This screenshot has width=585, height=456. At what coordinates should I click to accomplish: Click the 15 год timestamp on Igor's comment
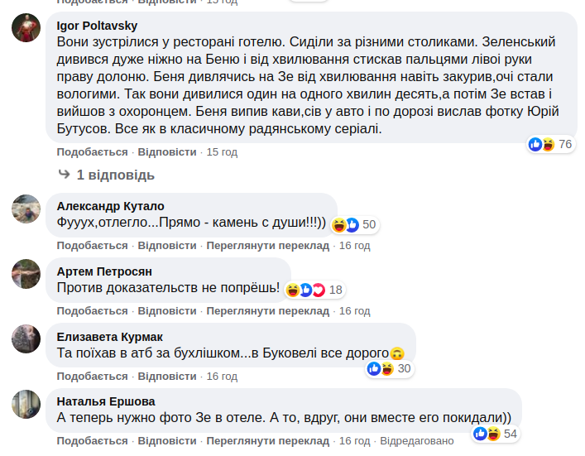222,152
